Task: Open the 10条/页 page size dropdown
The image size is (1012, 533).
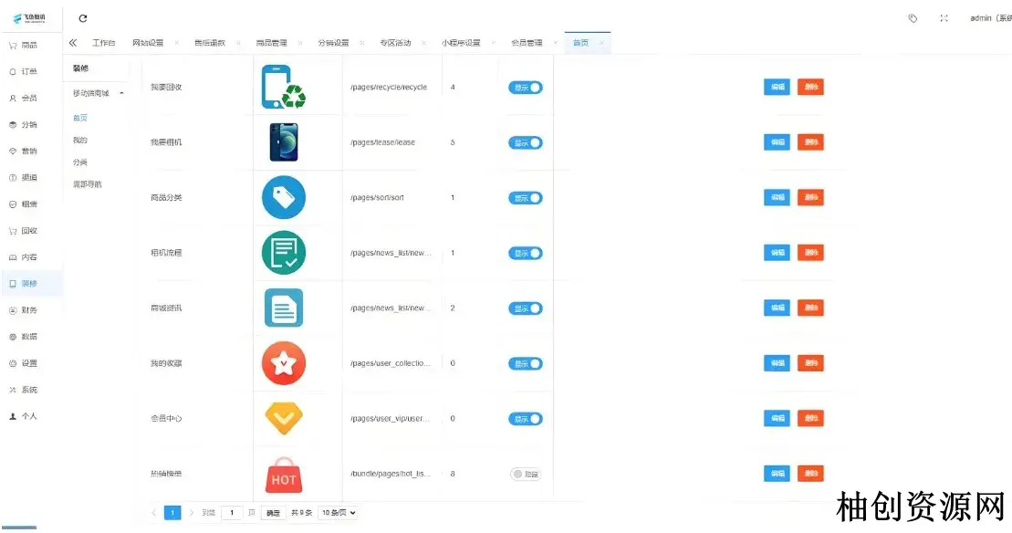Action: click(x=337, y=513)
